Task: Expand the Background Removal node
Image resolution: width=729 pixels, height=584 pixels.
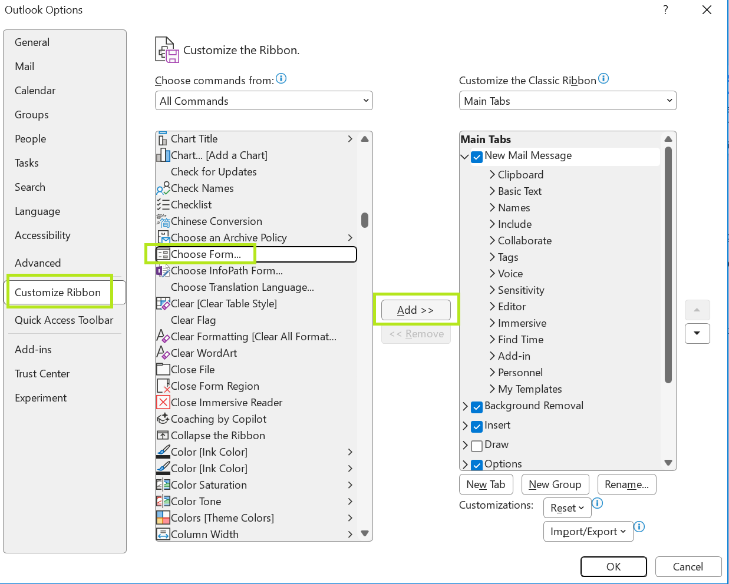Action: coord(465,406)
